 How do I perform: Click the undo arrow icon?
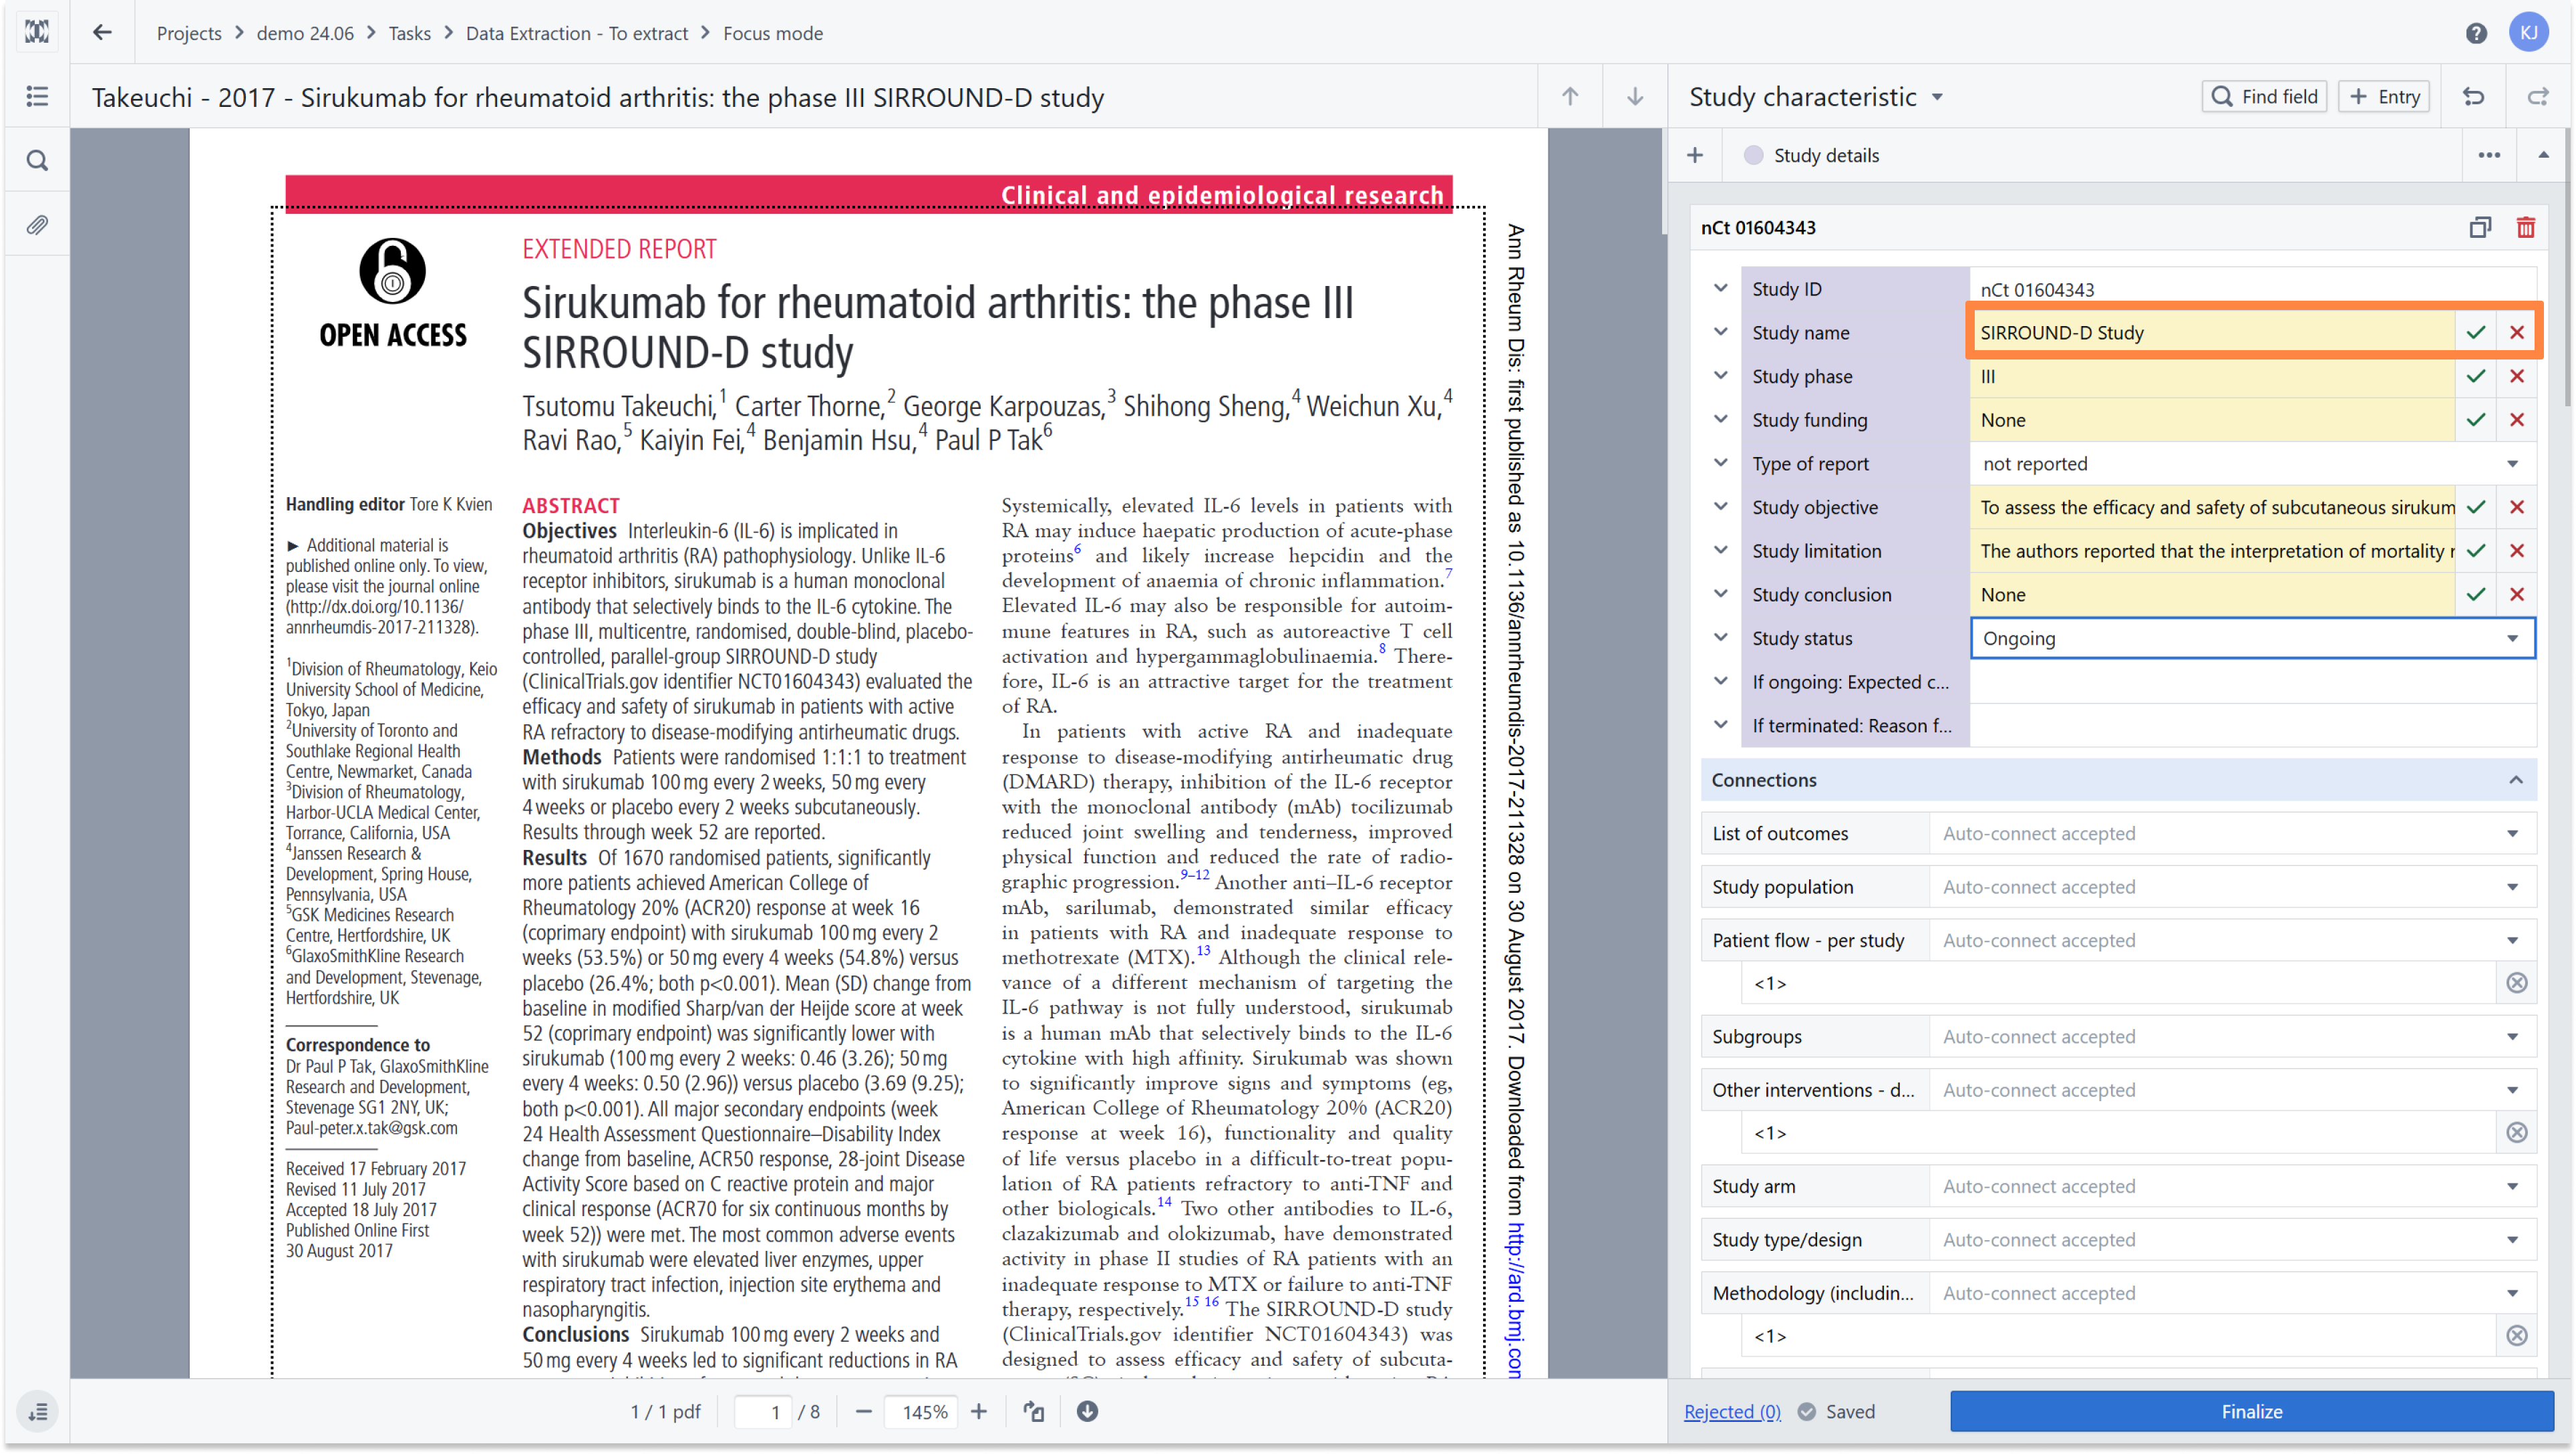click(2473, 97)
